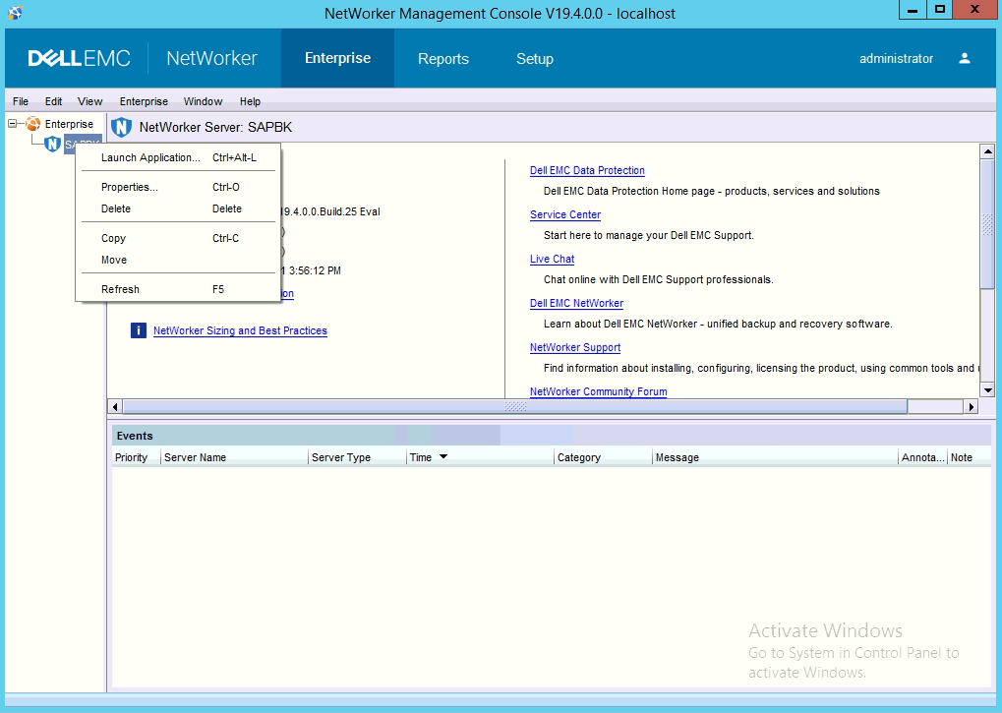Viewport: 1002px width, 713px height.
Task: Click the blue info icon beside Sizing link
Action: pyautogui.click(x=139, y=330)
